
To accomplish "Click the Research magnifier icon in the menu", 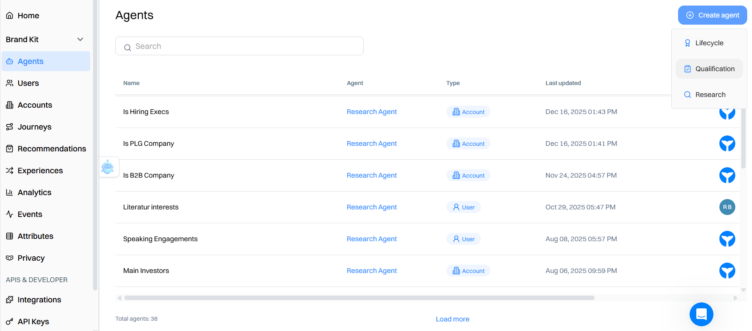I will [x=688, y=95].
